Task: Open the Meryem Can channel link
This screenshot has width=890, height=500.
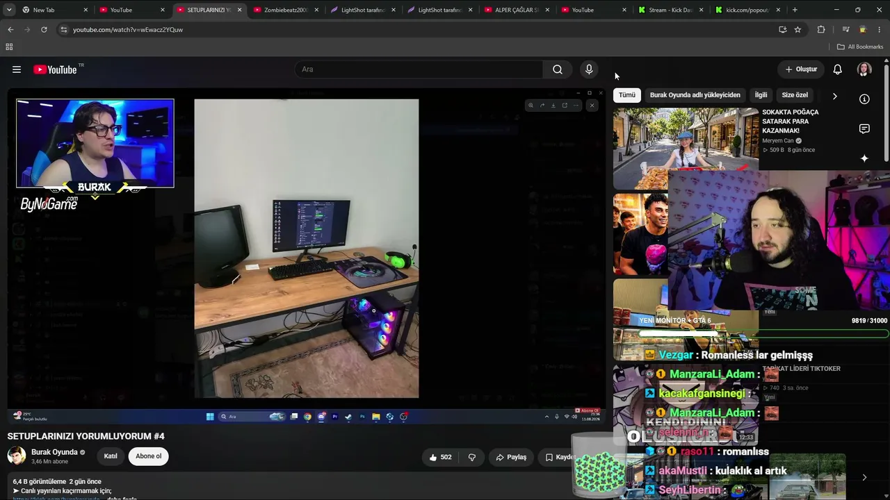Action: 778,141
